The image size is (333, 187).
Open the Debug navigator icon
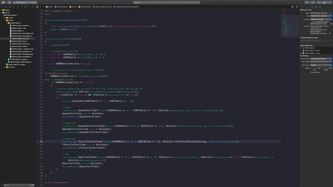click(x=25, y=7)
